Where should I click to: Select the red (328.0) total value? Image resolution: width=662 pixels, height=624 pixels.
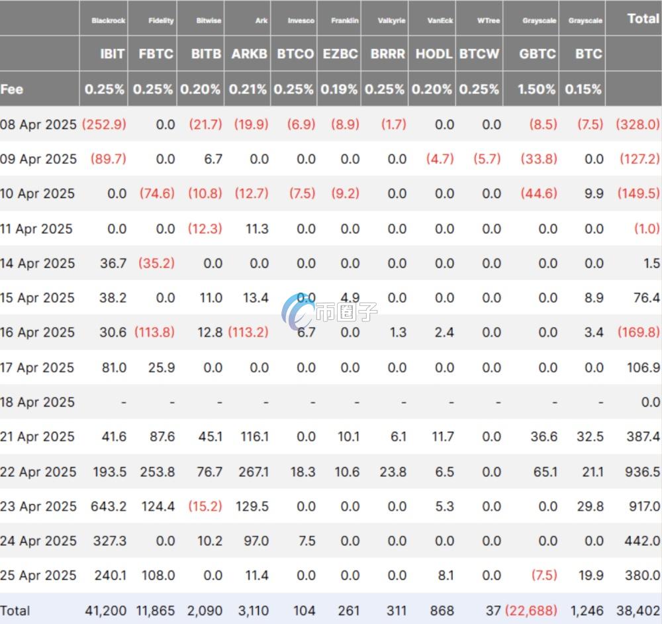[x=638, y=125]
